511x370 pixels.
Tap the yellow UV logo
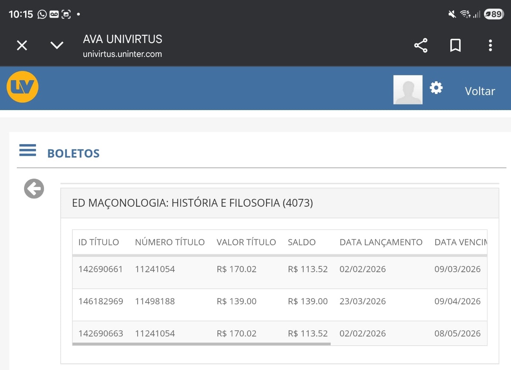[x=22, y=87]
